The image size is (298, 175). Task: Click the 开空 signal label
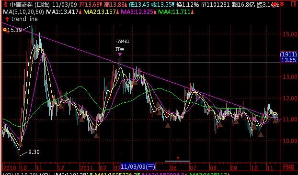click(120, 49)
